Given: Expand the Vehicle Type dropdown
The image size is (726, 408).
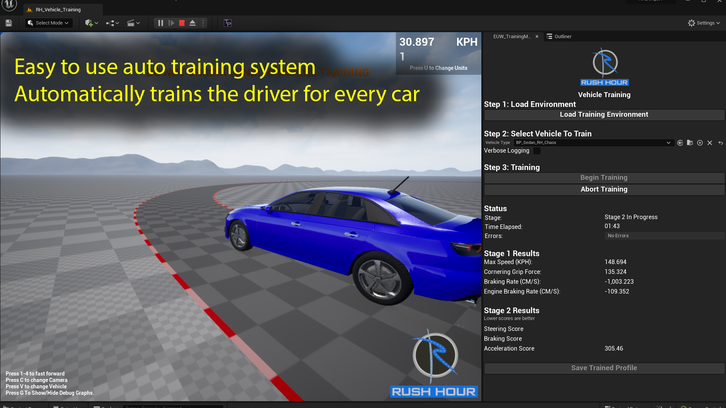Looking at the screenshot, I should point(669,143).
